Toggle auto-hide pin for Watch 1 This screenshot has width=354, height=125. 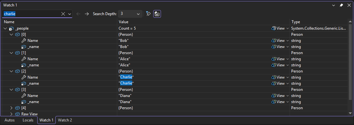(x=341, y=5)
